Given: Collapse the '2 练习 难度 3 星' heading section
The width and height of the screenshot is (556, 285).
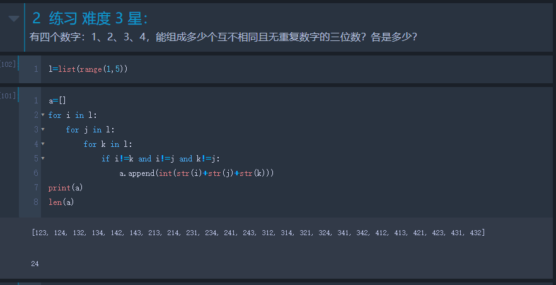Looking at the screenshot, I should (x=13, y=19).
